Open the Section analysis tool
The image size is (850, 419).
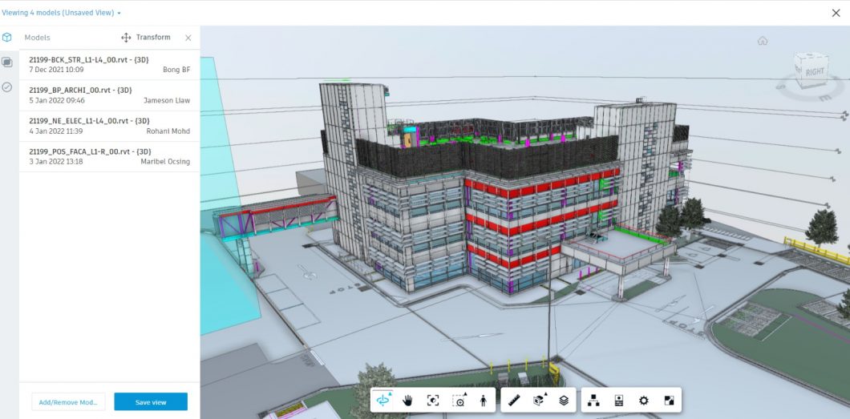click(540, 400)
